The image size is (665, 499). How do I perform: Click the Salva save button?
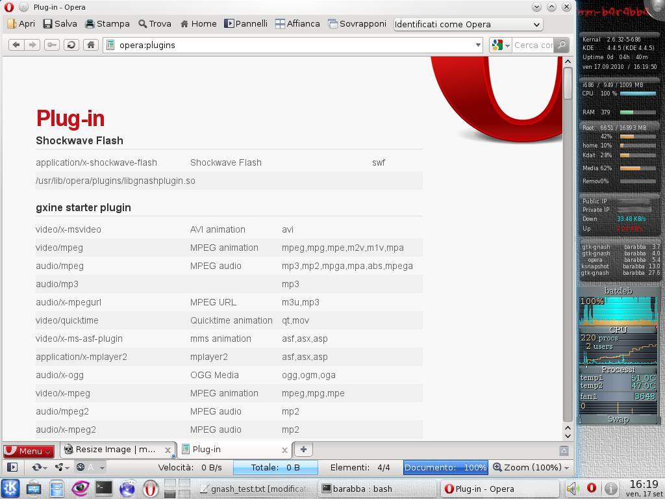(60, 23)
